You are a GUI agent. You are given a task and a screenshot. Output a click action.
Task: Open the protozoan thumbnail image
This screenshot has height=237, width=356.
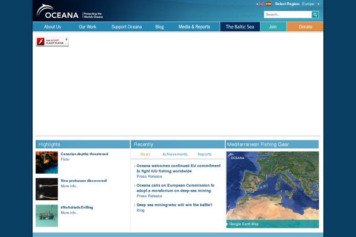point(47,189)
